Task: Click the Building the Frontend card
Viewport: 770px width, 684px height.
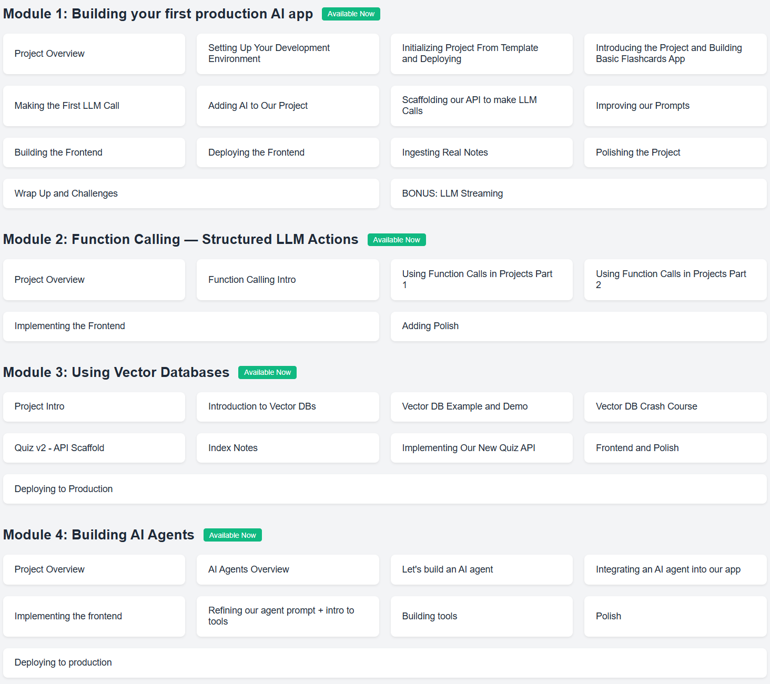Action: 94,152
